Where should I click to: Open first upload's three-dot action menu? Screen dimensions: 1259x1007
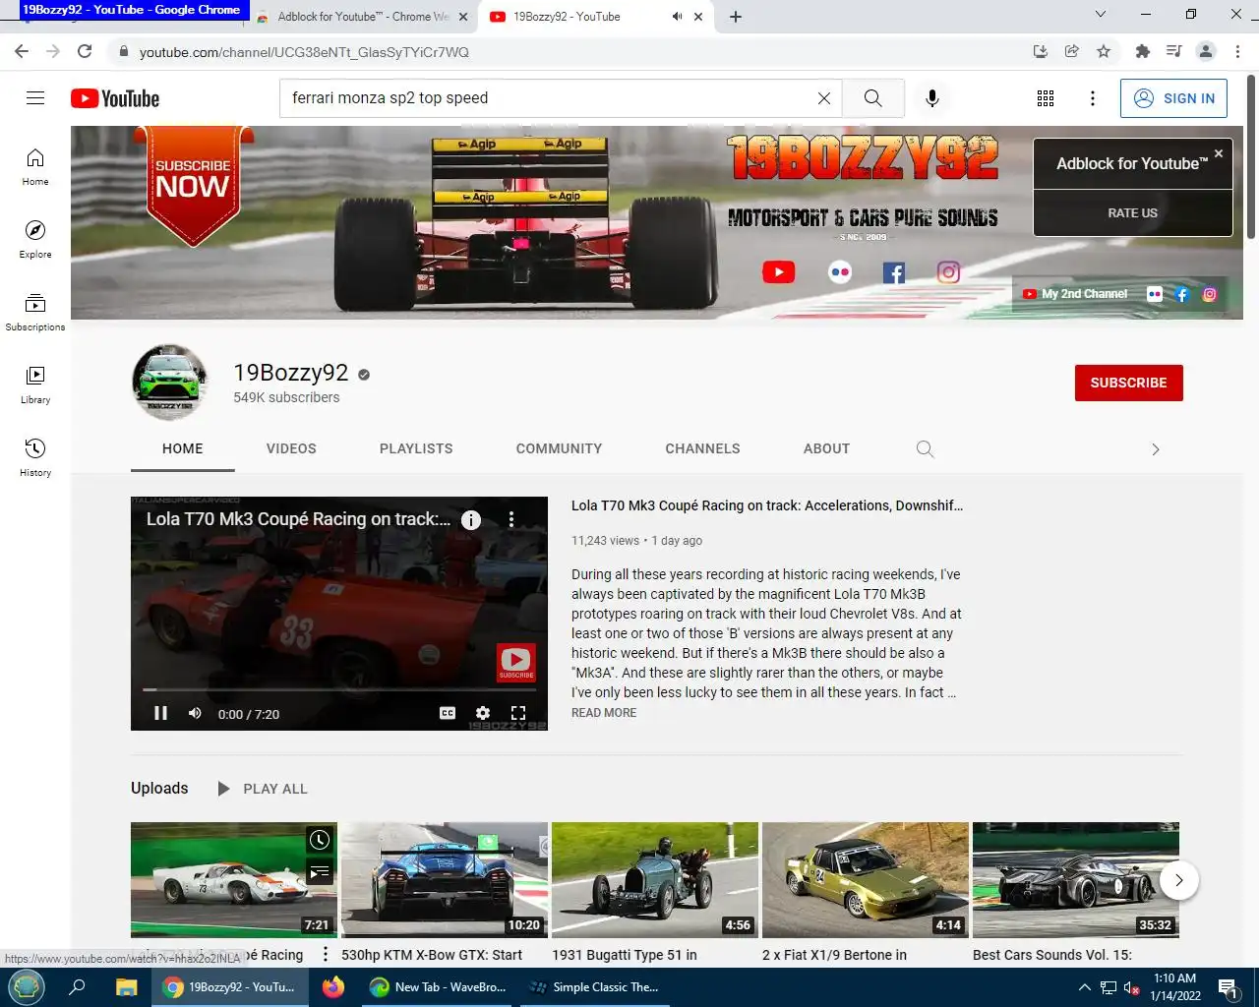pos(326,955)
